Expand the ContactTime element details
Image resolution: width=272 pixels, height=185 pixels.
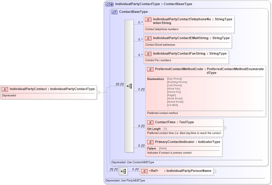pos(225,128)
